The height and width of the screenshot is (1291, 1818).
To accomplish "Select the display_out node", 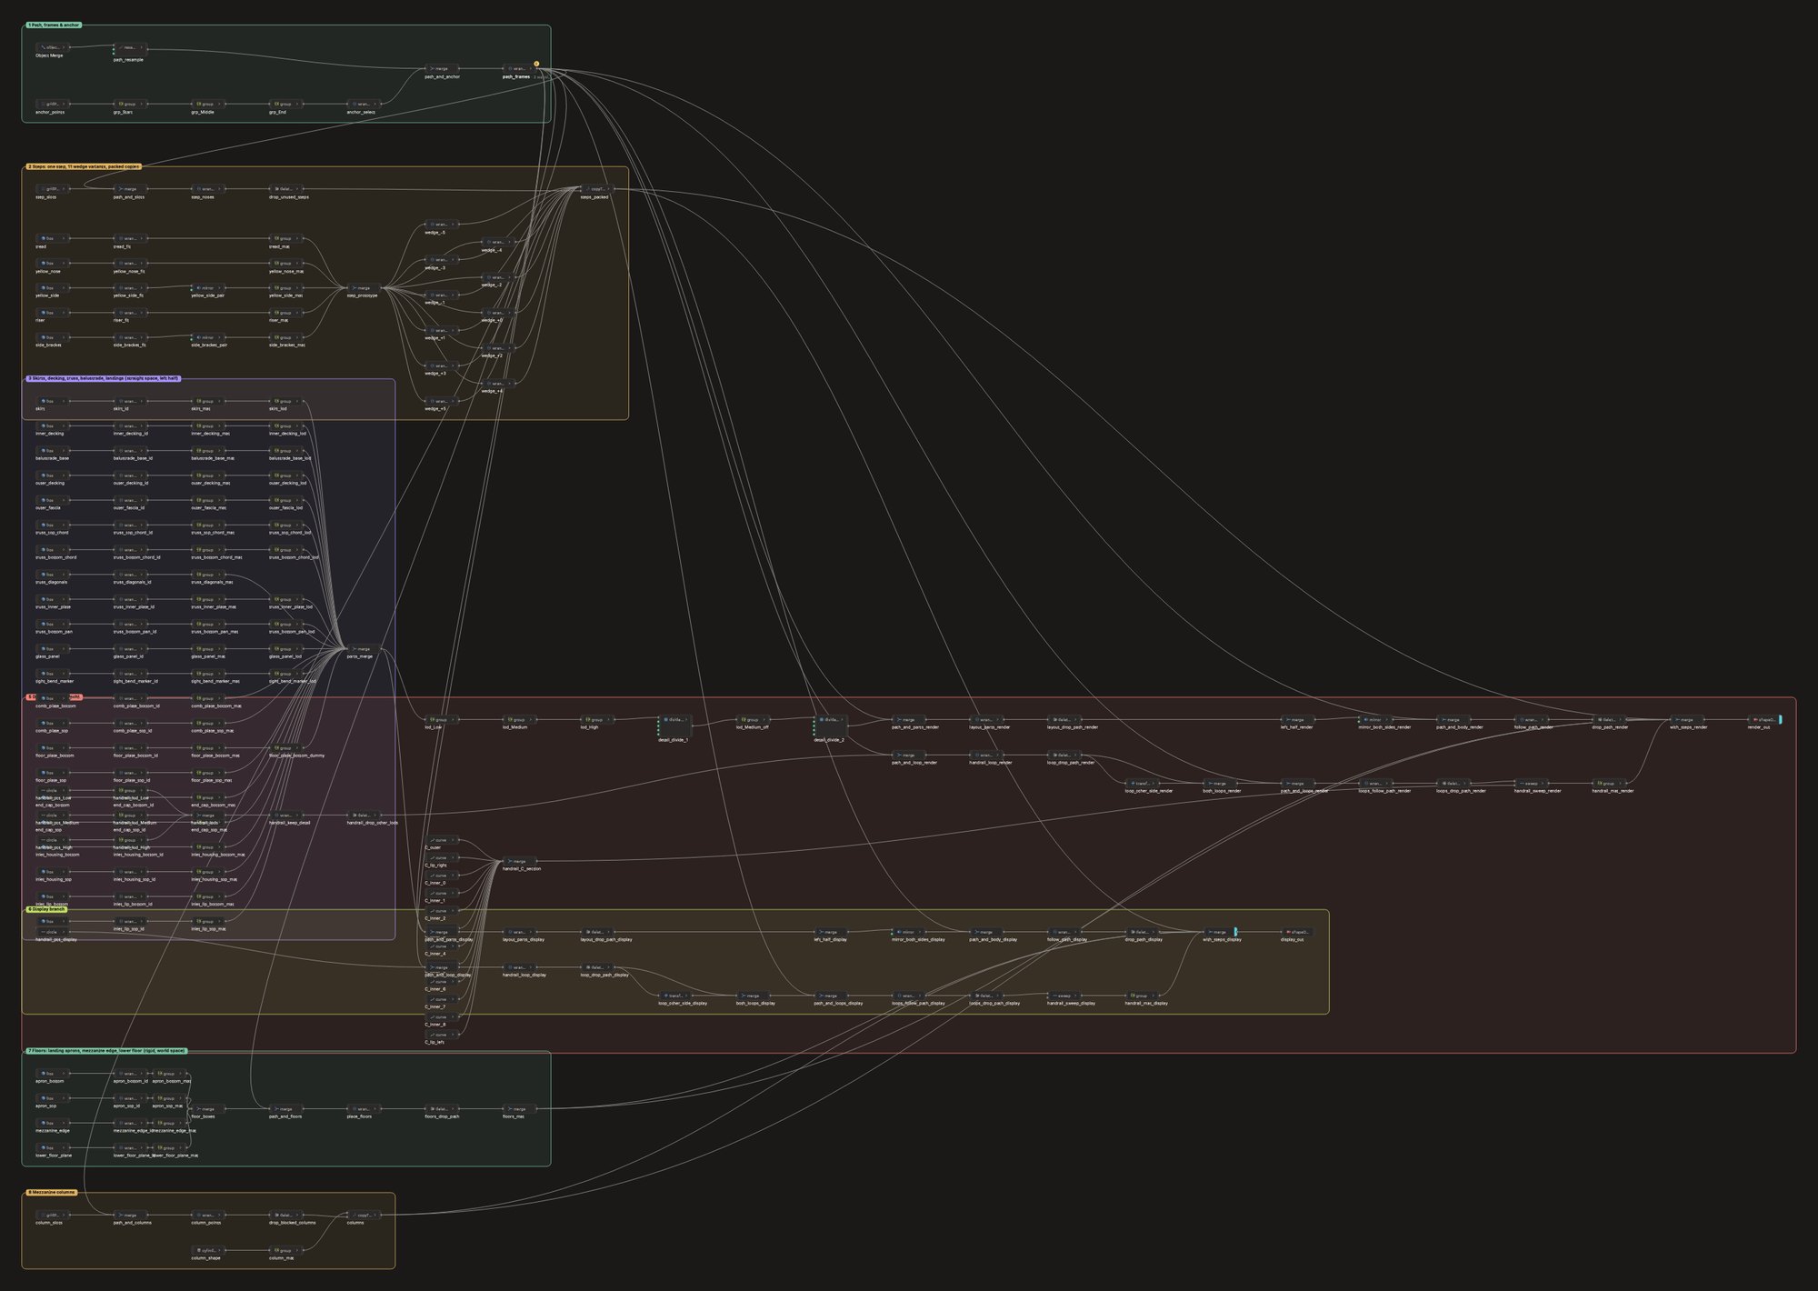I will point(1298,932).
